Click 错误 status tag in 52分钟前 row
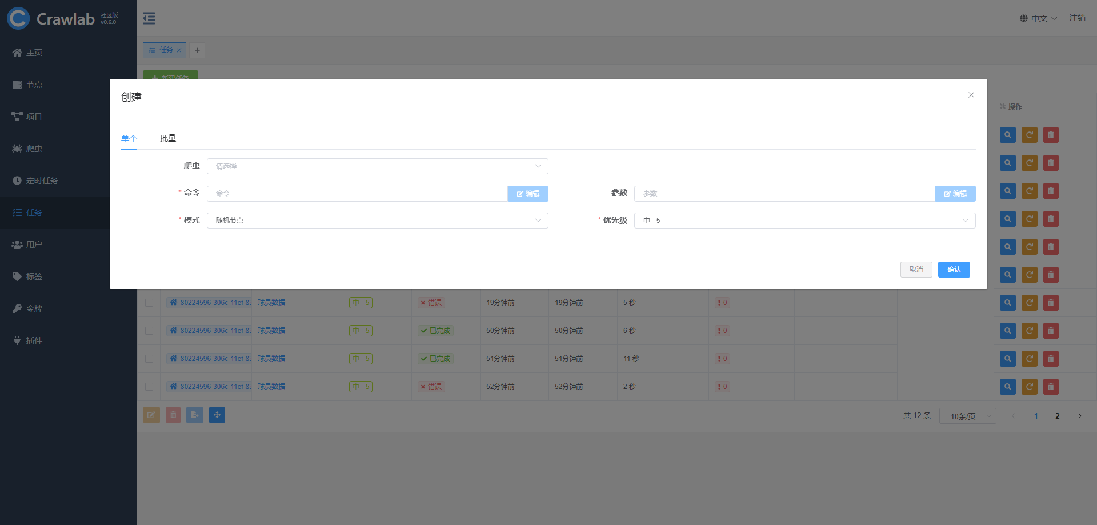The height and width of the screenshot is (525, 1097). (x=431, y=387)
